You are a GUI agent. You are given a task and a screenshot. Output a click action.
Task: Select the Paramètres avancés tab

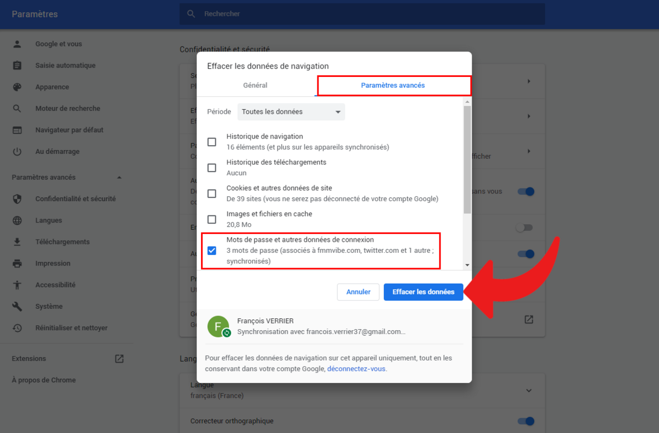pos(393,85)
